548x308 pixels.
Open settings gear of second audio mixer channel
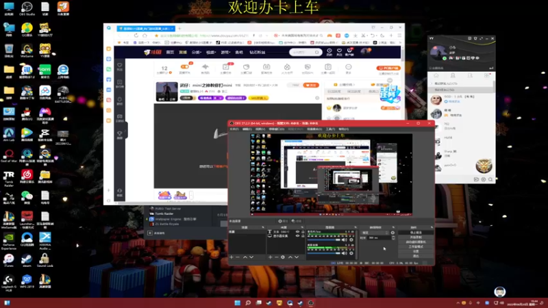point(351,253)
